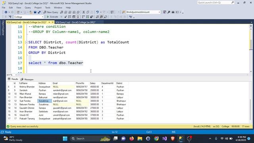Open the Window menu
This screenshot has width=254, height=143.
click(x=58, y=8)
